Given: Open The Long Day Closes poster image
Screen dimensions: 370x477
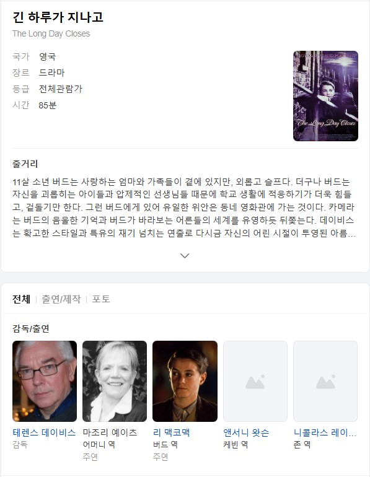Looking at the screenshot, I should point(325,96).
